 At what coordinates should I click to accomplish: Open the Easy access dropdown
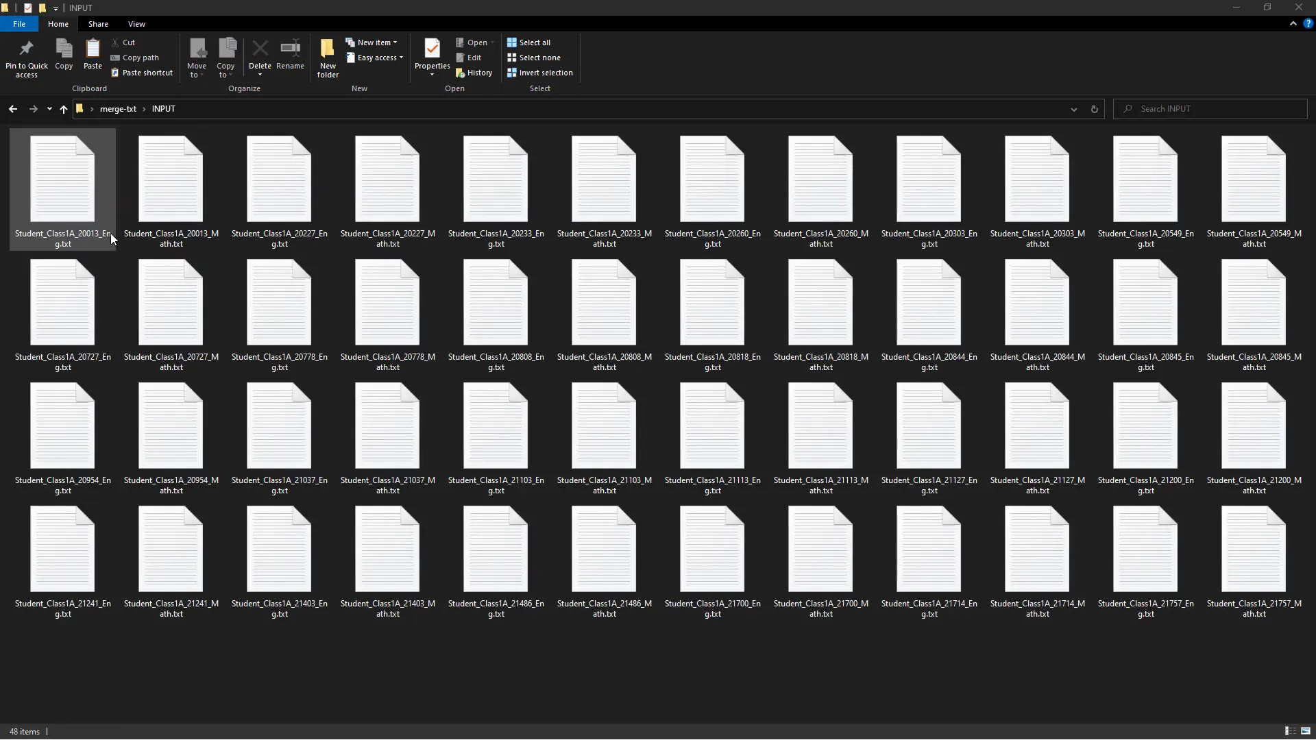(375, 58)
